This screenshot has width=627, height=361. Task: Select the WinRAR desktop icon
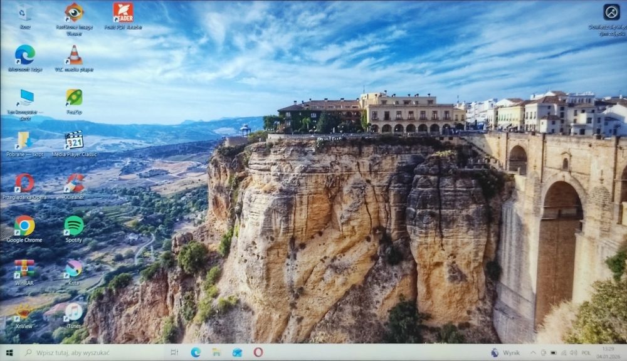click(x=24, y=272)
